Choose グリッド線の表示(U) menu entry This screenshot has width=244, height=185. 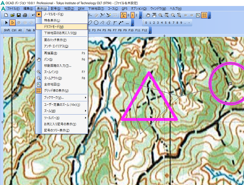click(x=62, y=91)
